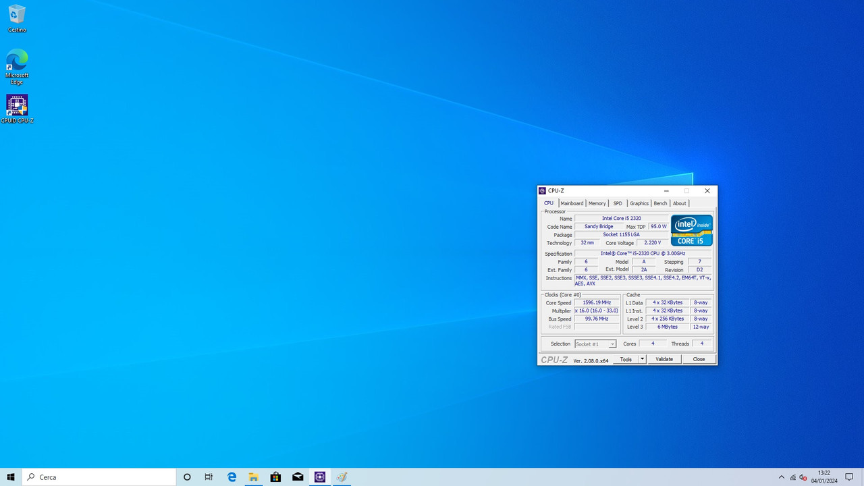
Task: Click the Level 3 6 MBytes value
Action: pos(667,327)
